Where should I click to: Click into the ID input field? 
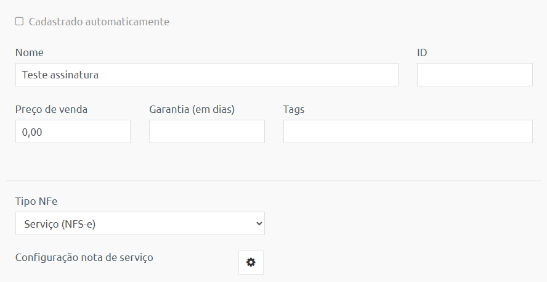(x=475, y=75)
